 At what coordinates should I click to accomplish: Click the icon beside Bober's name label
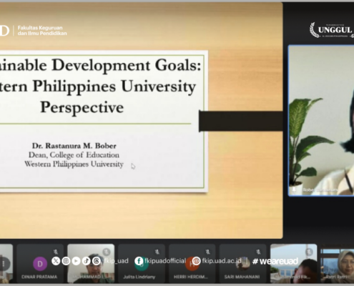(294, 189)
